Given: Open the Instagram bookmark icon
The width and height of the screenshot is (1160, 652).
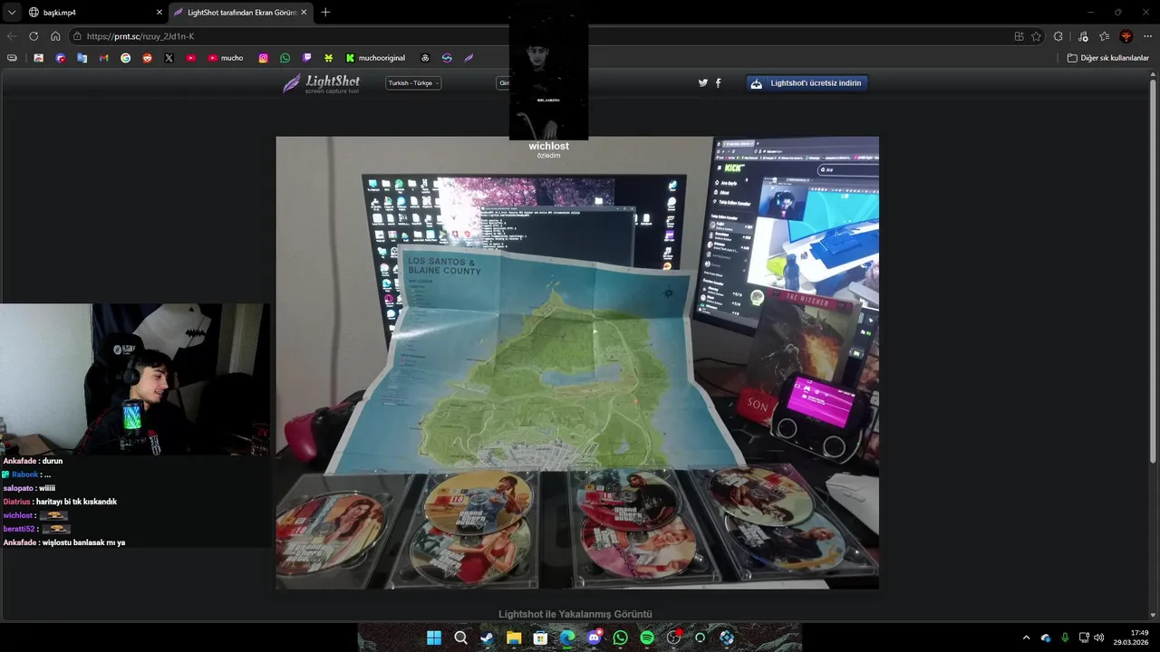Looking at the screenshot, I should tap(263, 58).
